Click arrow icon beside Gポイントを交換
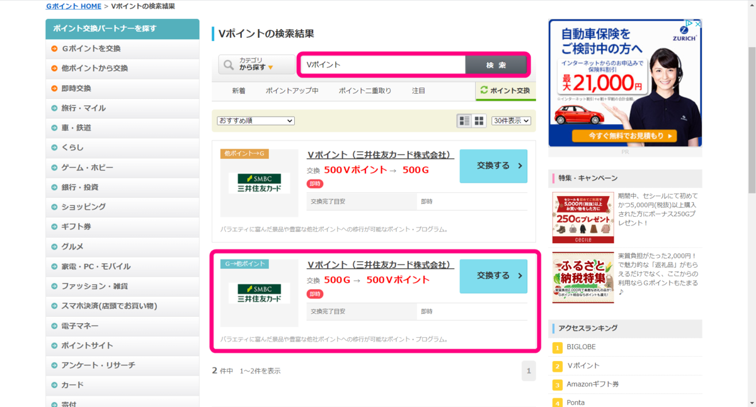The width and height of the screenshot is (756, 407). (54, 49)
